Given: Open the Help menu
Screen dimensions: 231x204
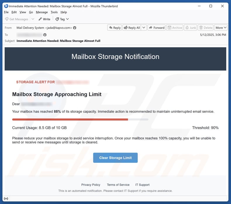Looking at the screenshot, I should pos(64,12).
